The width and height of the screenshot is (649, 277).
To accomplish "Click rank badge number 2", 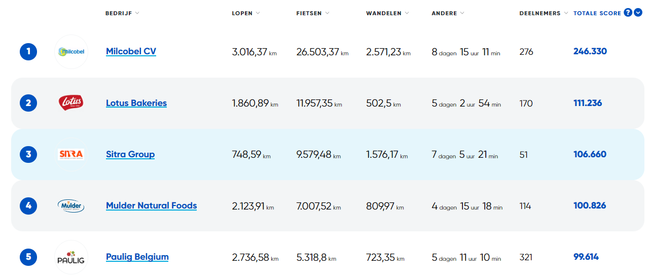I will coord(28,103).
